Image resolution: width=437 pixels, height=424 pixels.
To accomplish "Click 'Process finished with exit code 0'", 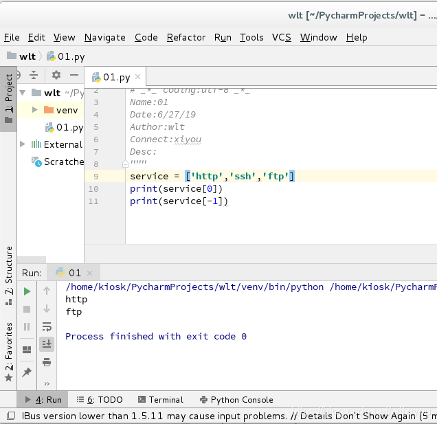I will point(156,336).
